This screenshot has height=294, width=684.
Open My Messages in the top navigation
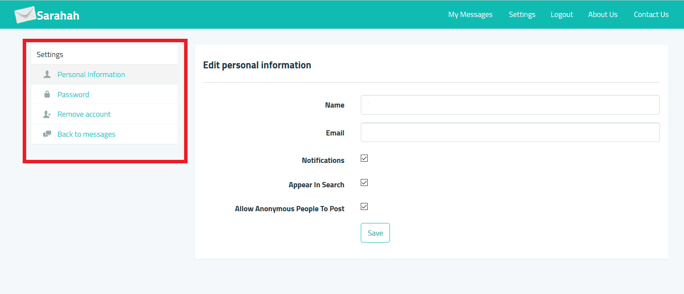click(x=470, y=14)
